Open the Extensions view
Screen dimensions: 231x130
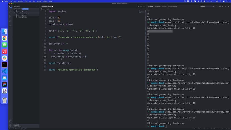point(10,26)
